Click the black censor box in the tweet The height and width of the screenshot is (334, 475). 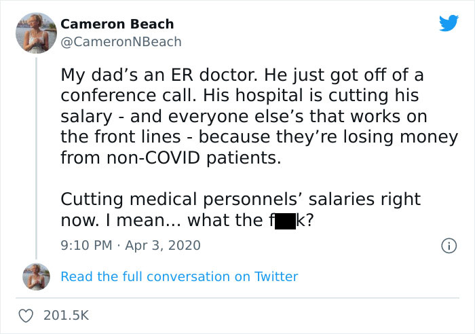click(284, 221)
